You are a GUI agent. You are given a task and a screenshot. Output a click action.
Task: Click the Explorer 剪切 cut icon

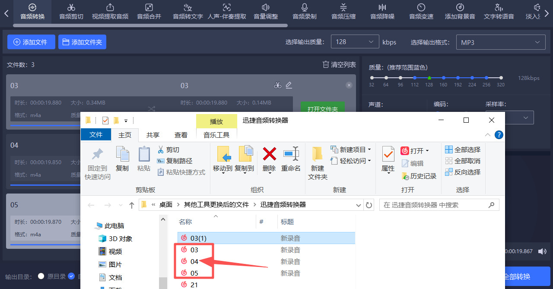click(168, 150)
